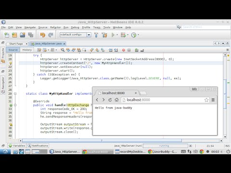Open the Tools menu
231x173 pixels.
click(x=107, y=27)
